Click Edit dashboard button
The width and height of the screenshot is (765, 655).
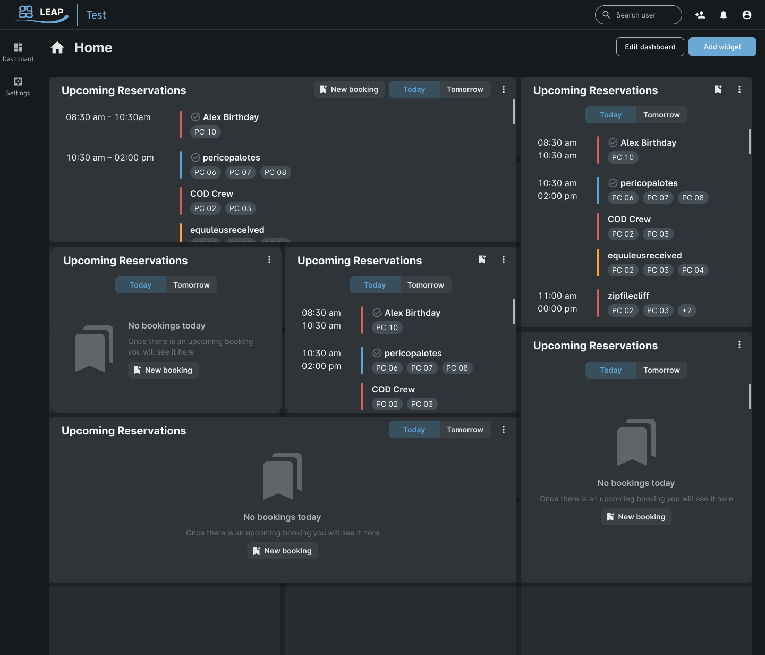coord(650,47)
